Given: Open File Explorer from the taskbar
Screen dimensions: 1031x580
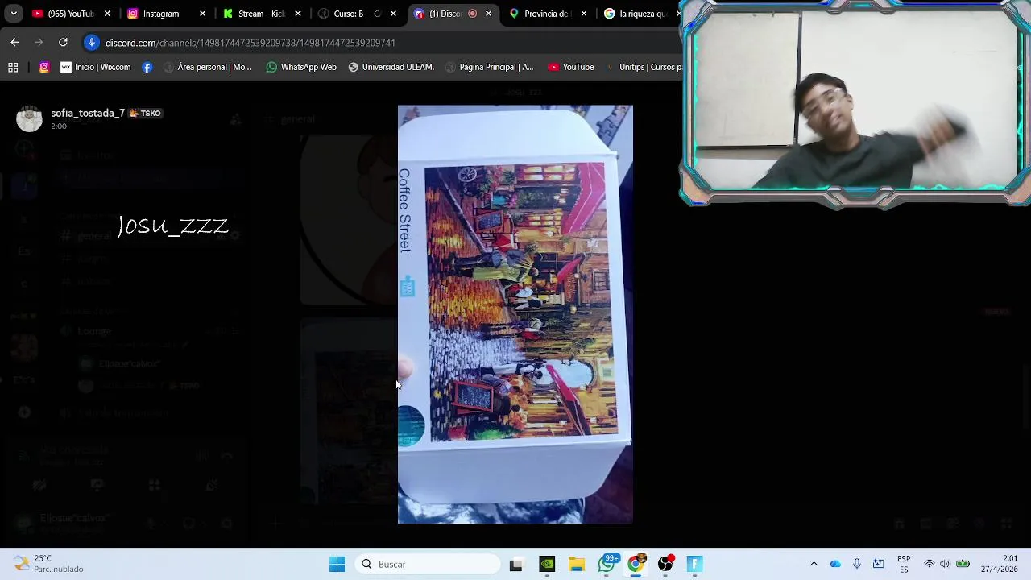Looking at the screenshot, I should [577, 564].
